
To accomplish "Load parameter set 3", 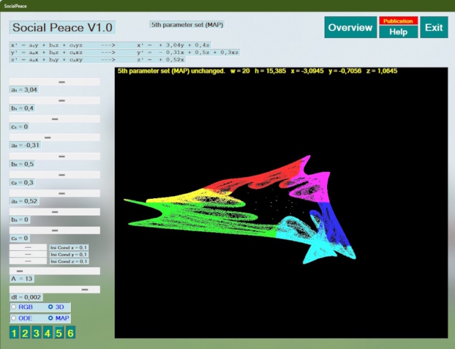I will 36,333.
